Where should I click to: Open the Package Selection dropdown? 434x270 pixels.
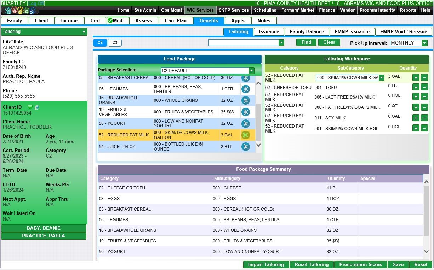(251, 71)
